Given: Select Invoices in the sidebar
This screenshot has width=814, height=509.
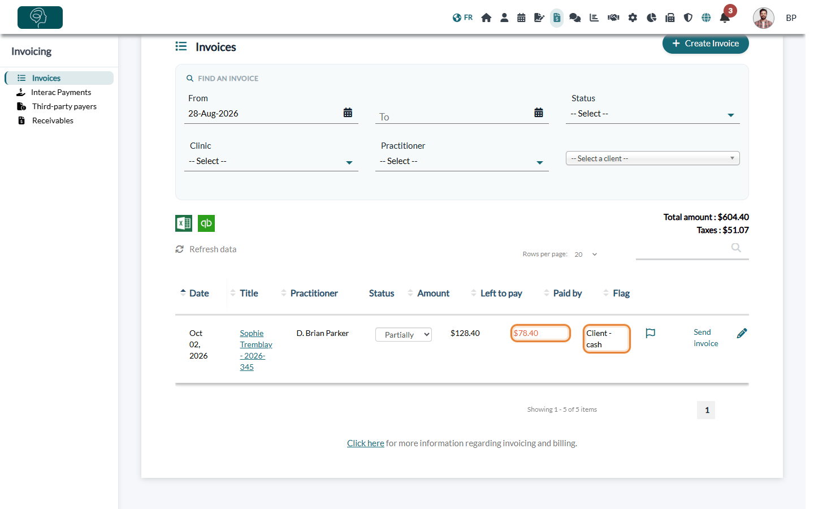Looking at the screenshot, I should (x=59, y=78).
